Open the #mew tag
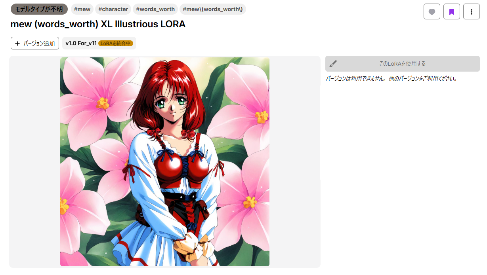The height and width of the screenshot is (275, 487). pyautogui.click(x=82, y=9)
